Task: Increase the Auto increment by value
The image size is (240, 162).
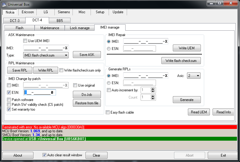Action: (x=153, y=89)
